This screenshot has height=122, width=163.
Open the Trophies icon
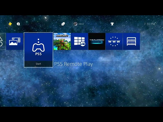(112, 24)
